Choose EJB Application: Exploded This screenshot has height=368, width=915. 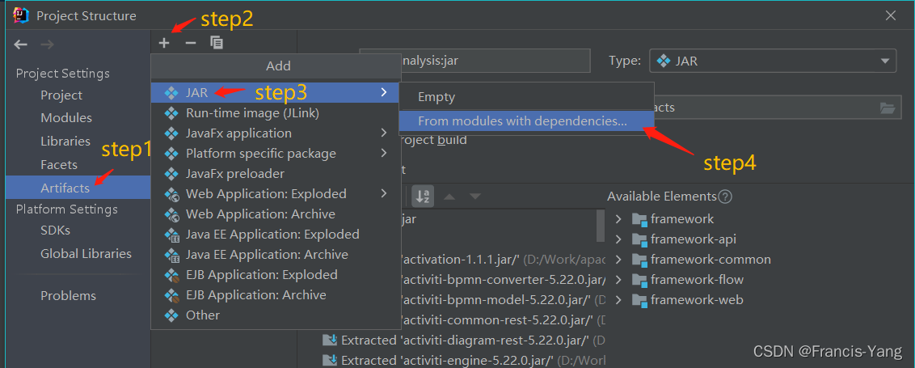pyautogui.click(x=276, y=274)
